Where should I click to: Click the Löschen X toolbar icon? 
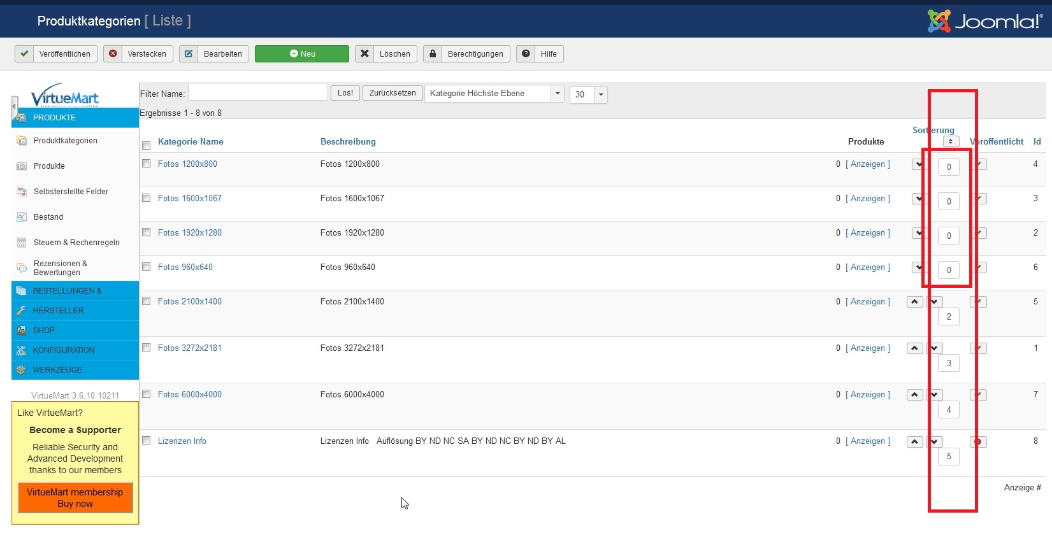364,54
